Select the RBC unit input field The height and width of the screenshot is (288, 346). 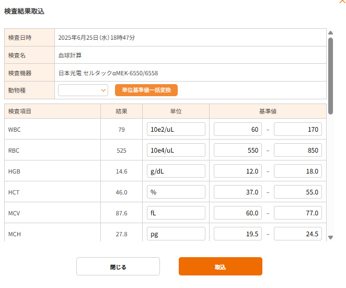[x=176, y=150]
